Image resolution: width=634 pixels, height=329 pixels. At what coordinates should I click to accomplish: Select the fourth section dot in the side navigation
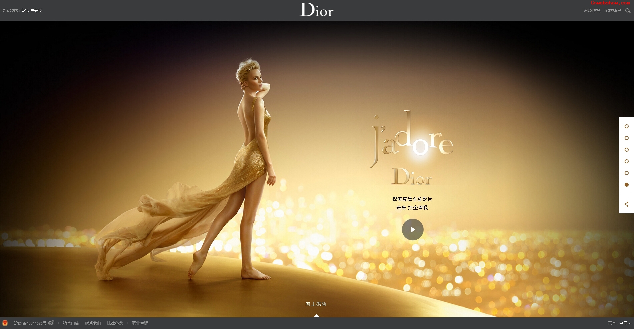pos(627,161)
